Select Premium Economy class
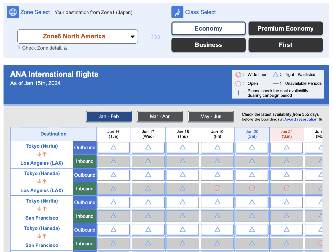 (x=286, y=29)
